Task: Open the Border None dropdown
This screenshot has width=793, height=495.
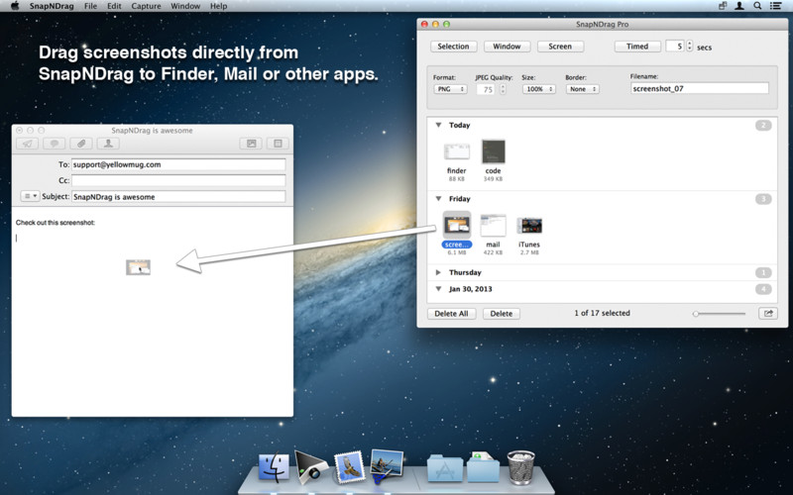Action: [x=583, y=89]
